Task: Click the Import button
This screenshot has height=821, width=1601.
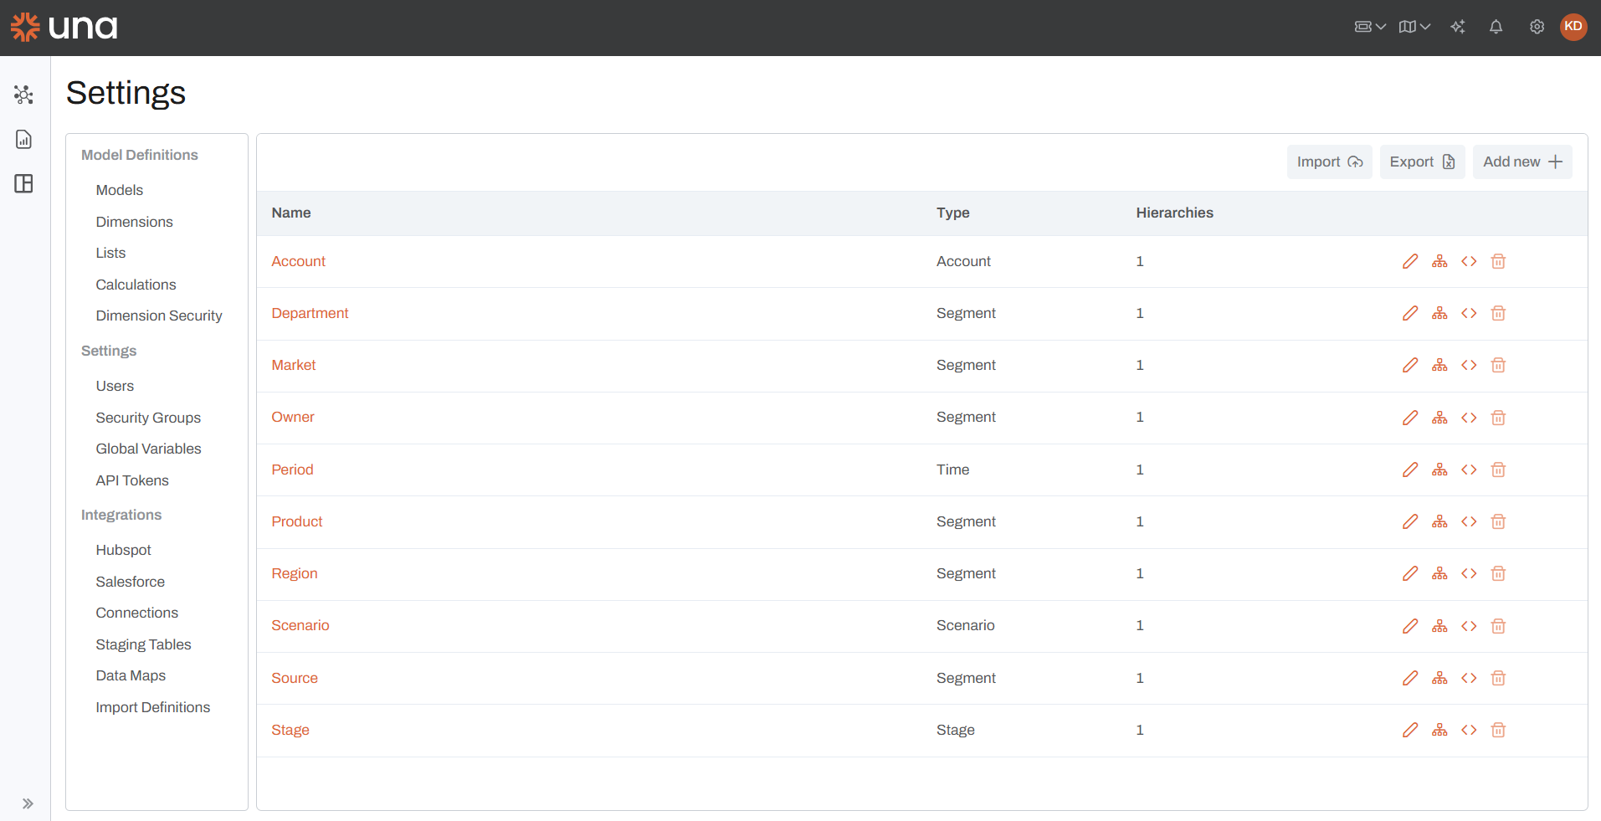Action: click(x=1329, y=162)
